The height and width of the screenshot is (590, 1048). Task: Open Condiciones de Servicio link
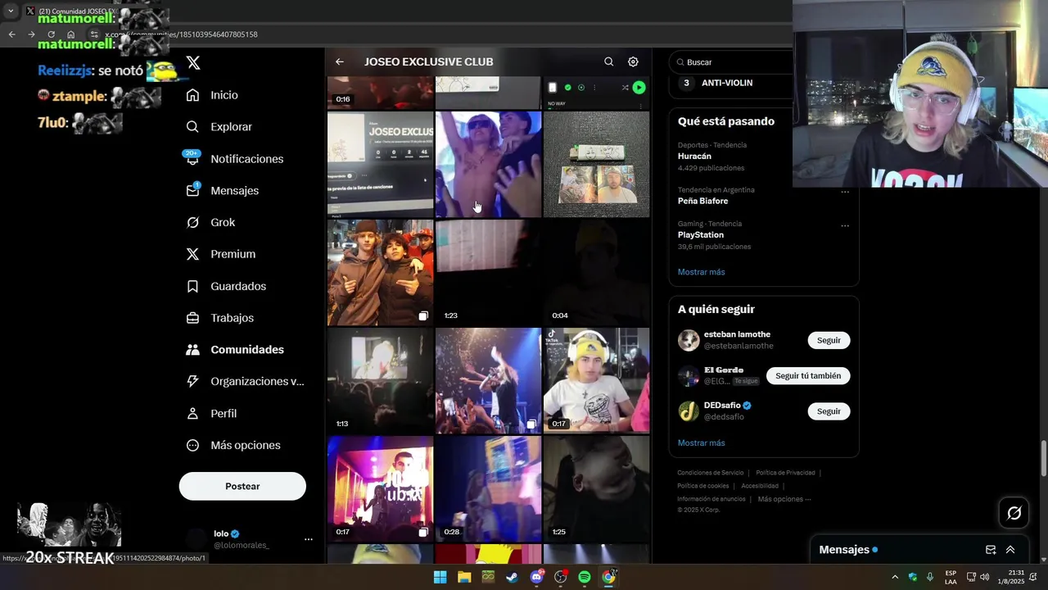pos(711,473)
